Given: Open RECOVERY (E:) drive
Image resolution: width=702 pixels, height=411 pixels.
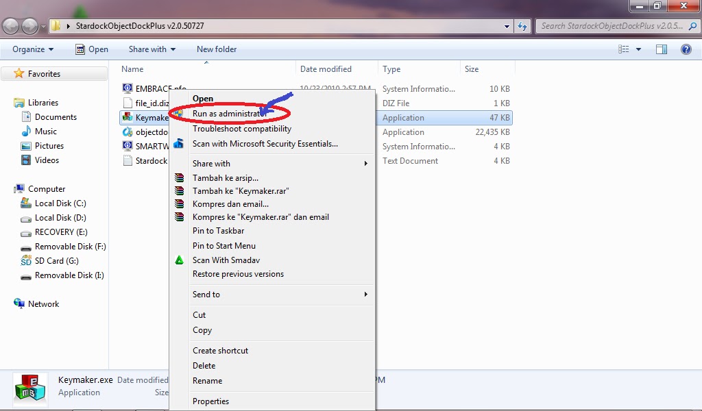Looking at the screenshot, I should pyautogui.click(x=61, y=232).
